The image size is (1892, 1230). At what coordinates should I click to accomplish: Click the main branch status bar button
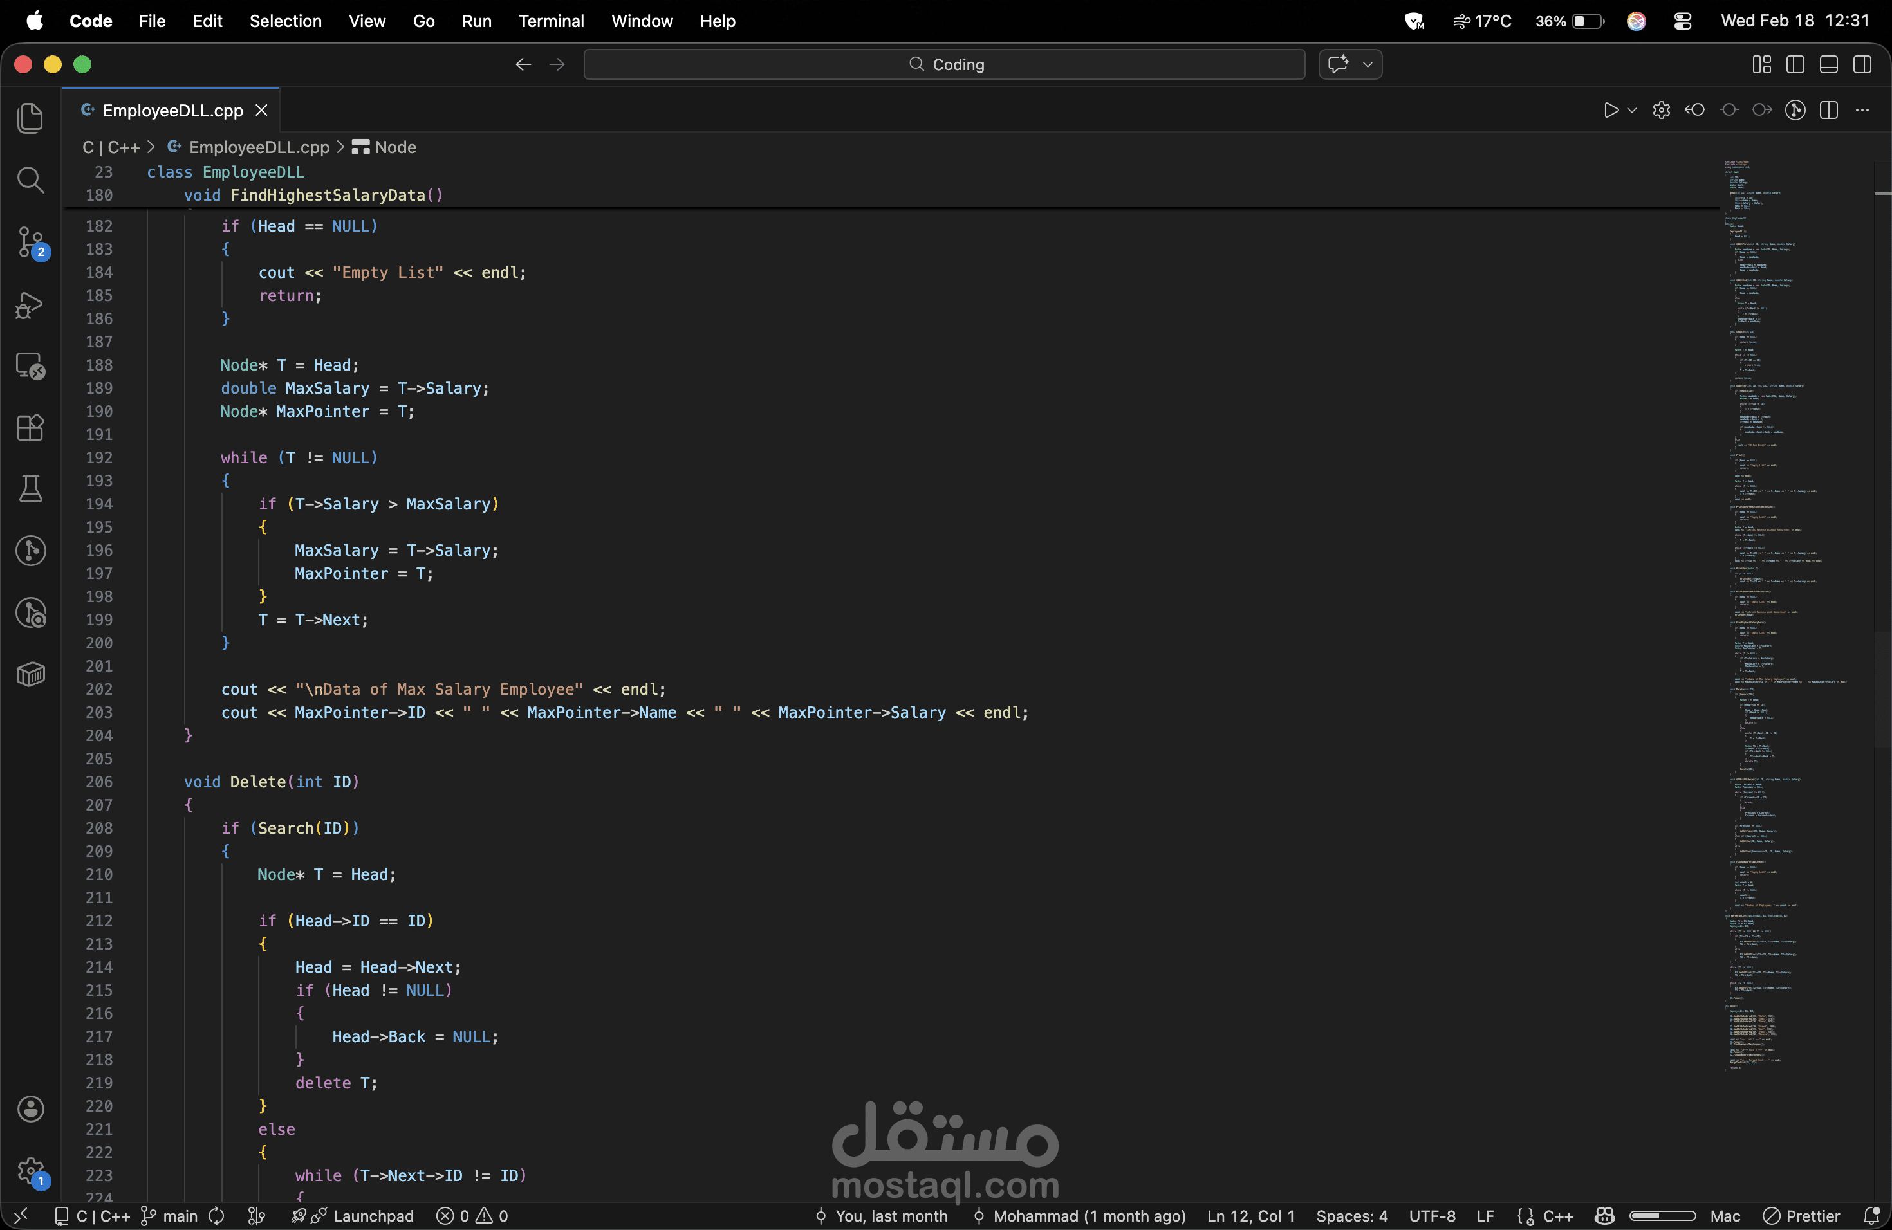coord(169,1216)
